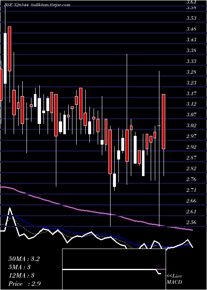207x290 pixels.
Task: Select the 3.43 price axis label
Action: pyautogui.click(x=191, y=40)
